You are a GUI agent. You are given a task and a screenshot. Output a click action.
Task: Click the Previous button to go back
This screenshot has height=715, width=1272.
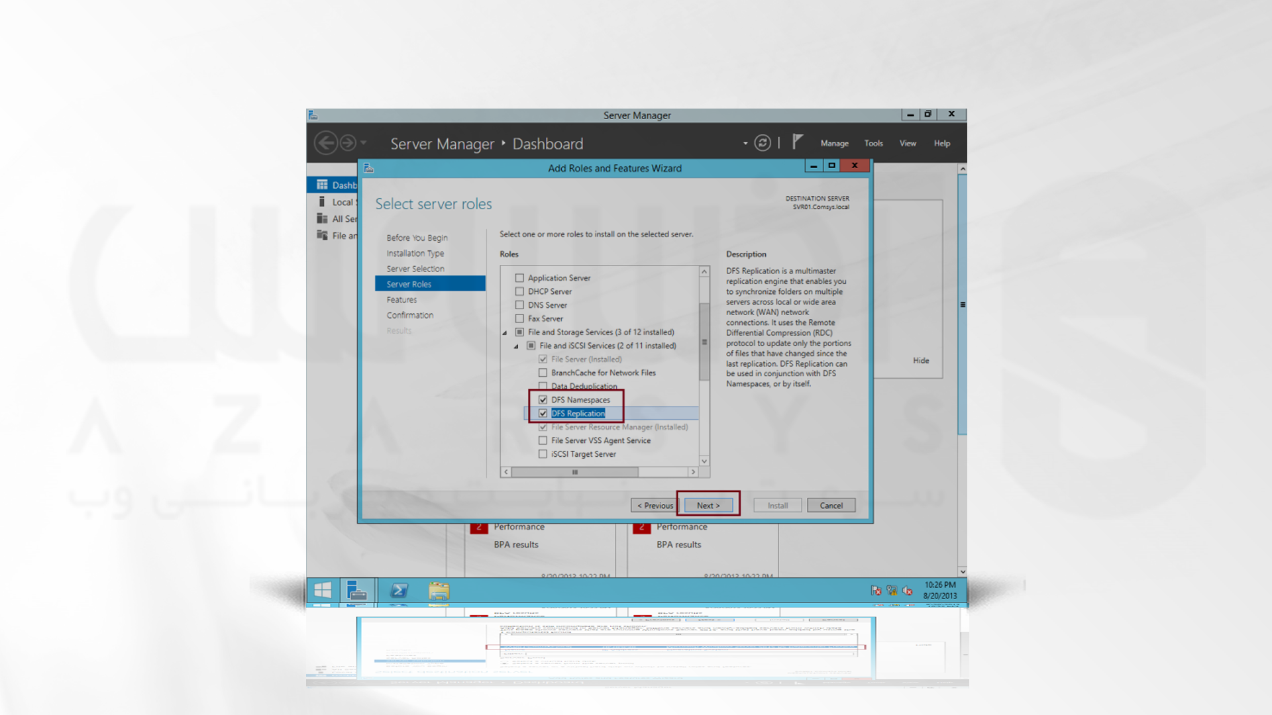(655, 504)
